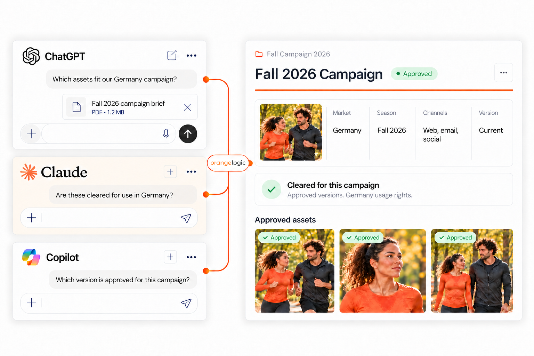Click the orangelogic connector badge
Viewport: 534px width, 356px height.
pyautogui.click(x=228, y=163)
